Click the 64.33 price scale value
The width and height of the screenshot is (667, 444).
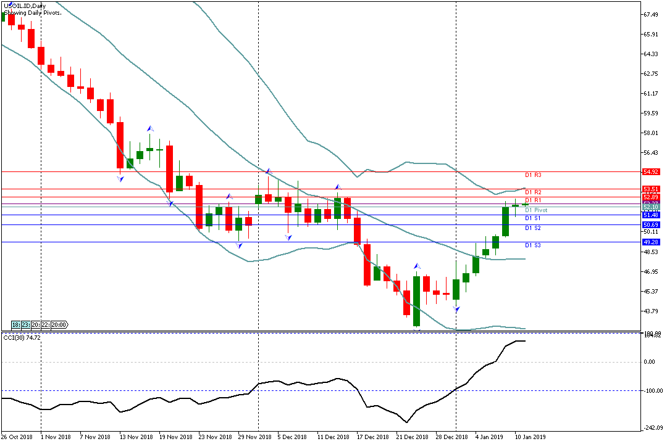click(x=651, y=54)
